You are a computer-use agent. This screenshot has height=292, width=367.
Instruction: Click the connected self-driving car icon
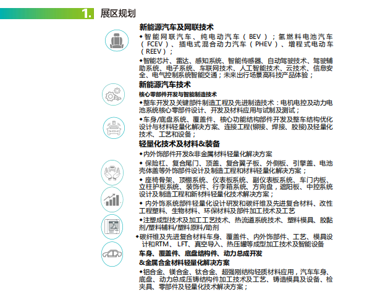point(114,128)
